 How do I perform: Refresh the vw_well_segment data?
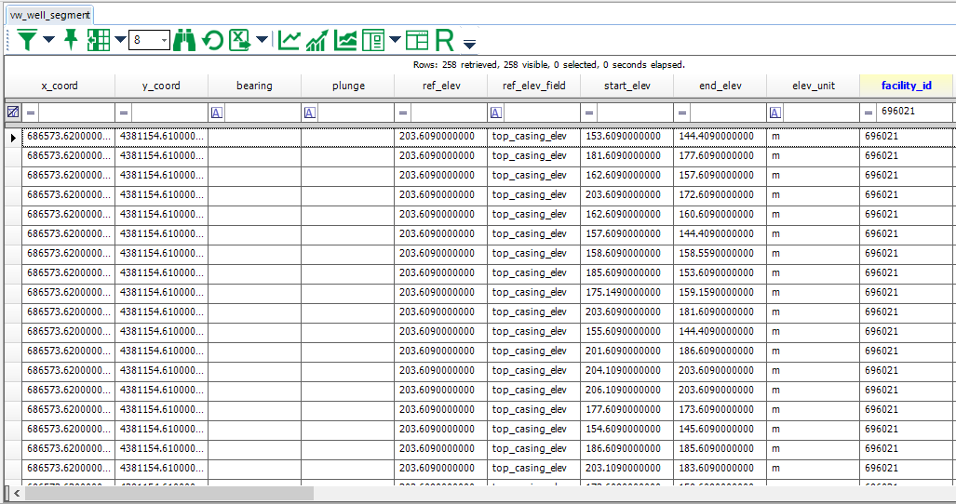click(213, 40)
